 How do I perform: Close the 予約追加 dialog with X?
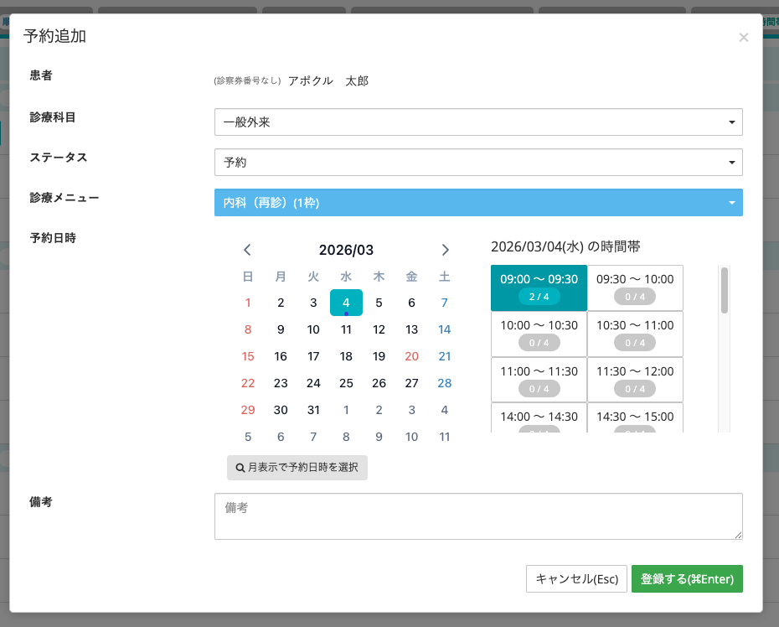click(x=743, y=37)
